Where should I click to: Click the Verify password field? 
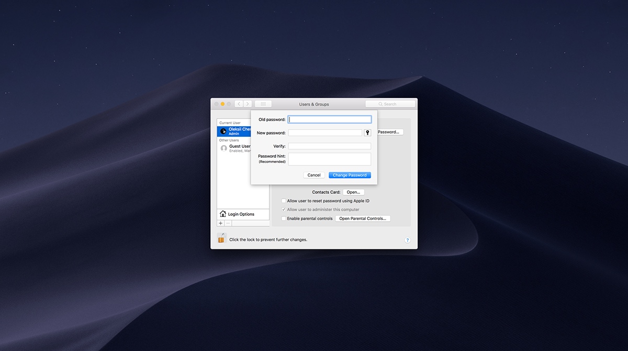330,146
